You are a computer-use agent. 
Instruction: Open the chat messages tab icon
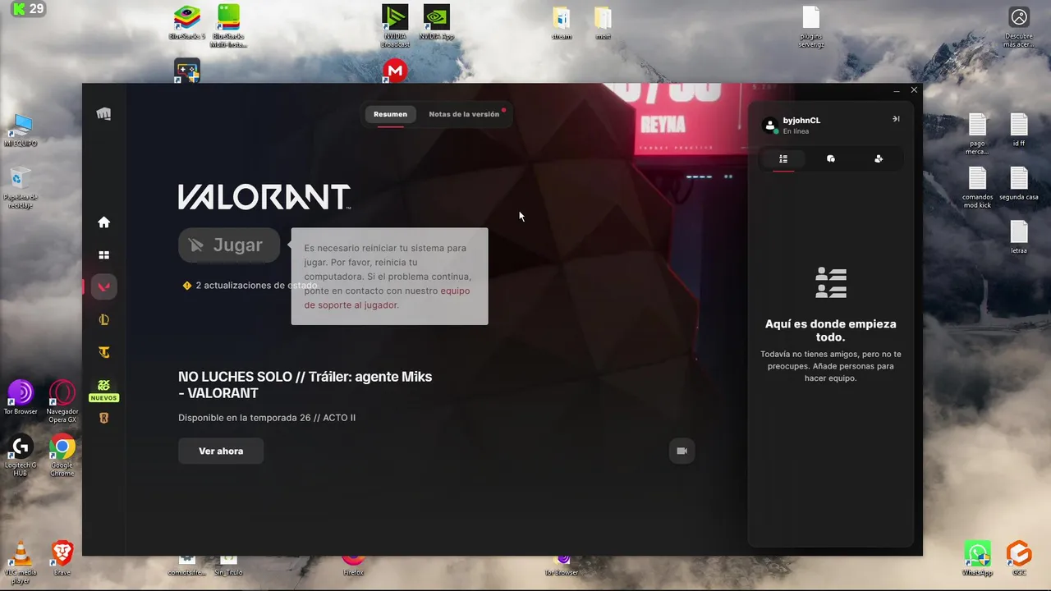coord(831,159)
